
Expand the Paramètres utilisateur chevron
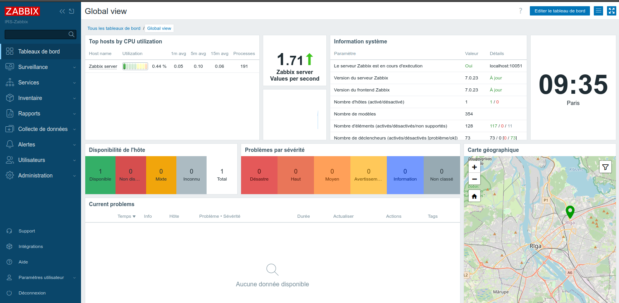[74, 278]
